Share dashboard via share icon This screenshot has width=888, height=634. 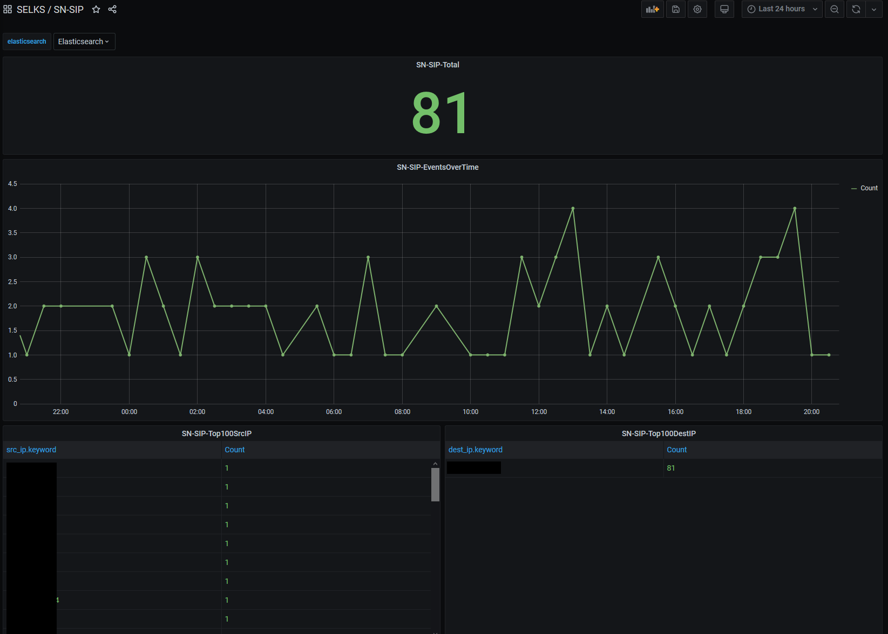click(x=112, y=9)
